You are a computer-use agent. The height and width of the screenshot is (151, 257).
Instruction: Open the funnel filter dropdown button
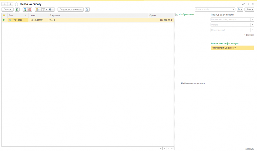pos(45,10)
